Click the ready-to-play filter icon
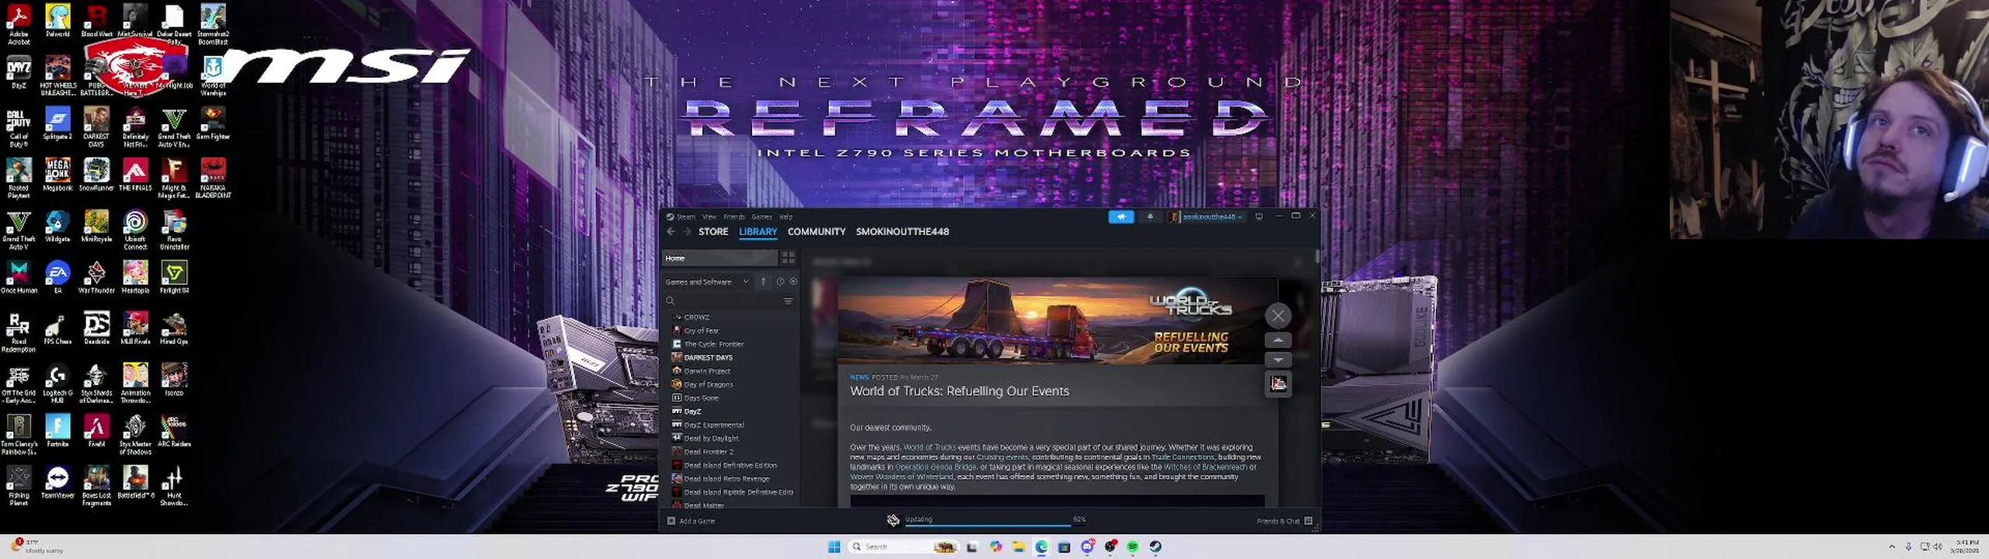 click(x=792, y=282)
